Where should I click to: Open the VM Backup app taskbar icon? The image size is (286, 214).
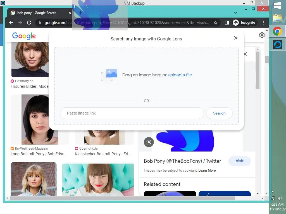(277, 45)
